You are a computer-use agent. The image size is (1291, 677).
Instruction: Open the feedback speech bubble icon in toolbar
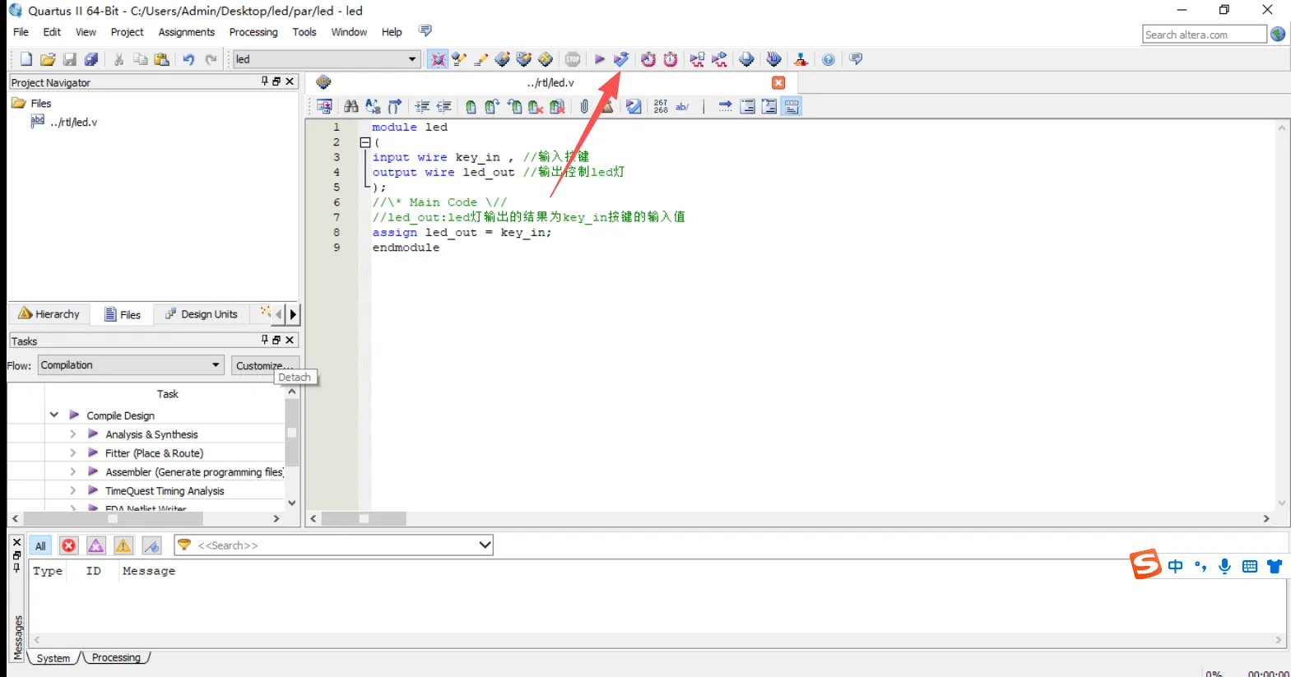click(x=856, y=59)
